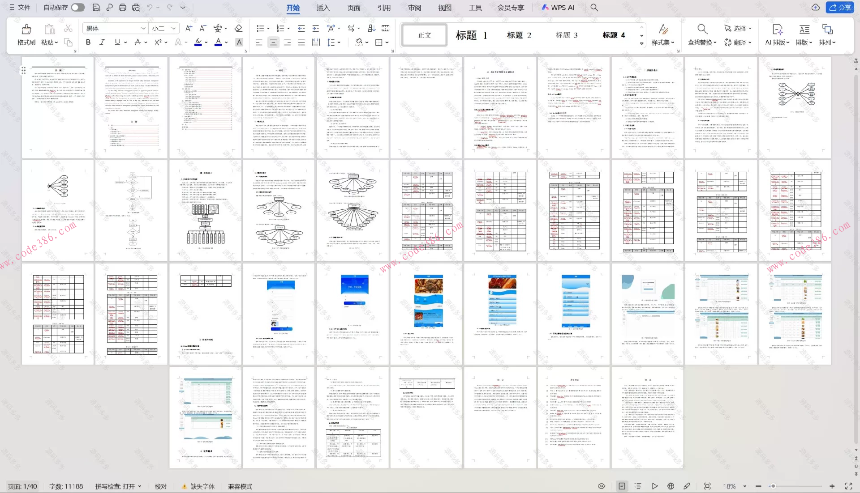Toggle bold formatting

pyautogui.click(x=88, y=42)
